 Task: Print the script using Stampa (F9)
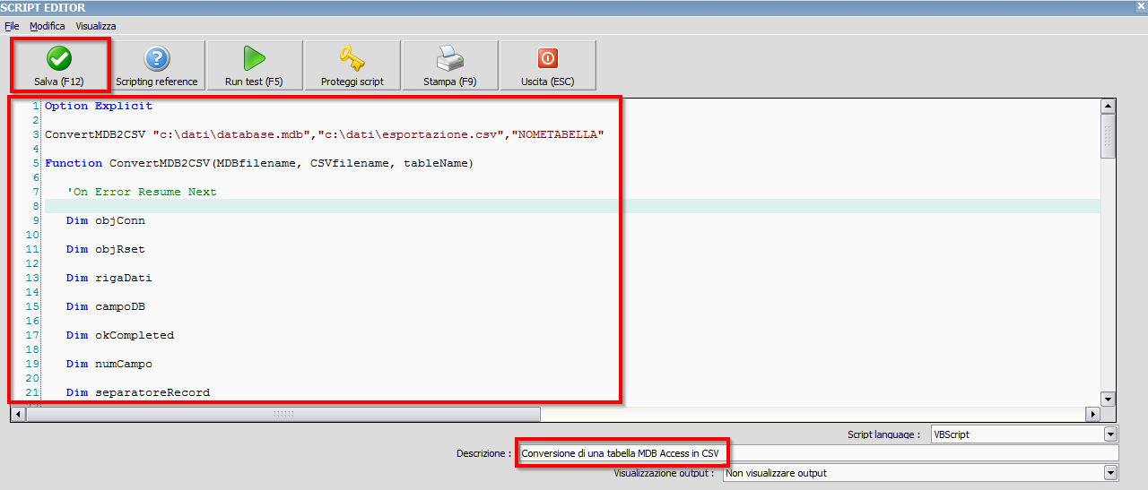(449, 64)
